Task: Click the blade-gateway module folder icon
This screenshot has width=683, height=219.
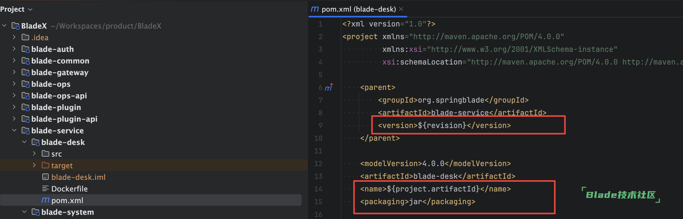Action: click(25, 73)
